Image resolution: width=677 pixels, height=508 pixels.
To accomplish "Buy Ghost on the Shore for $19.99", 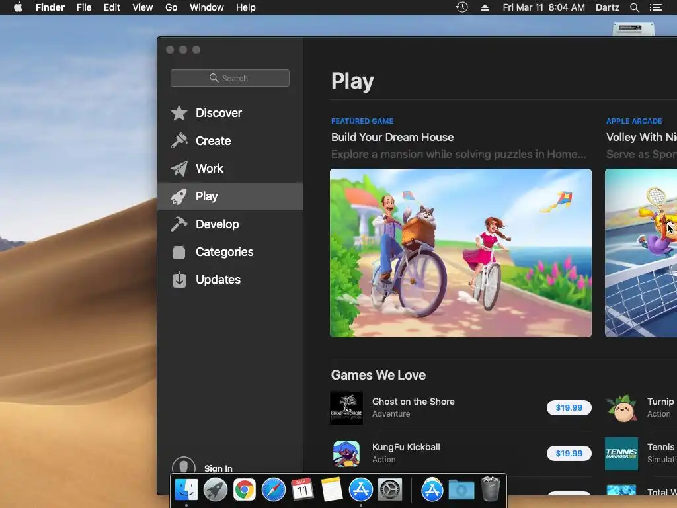I will click(569, 407).
